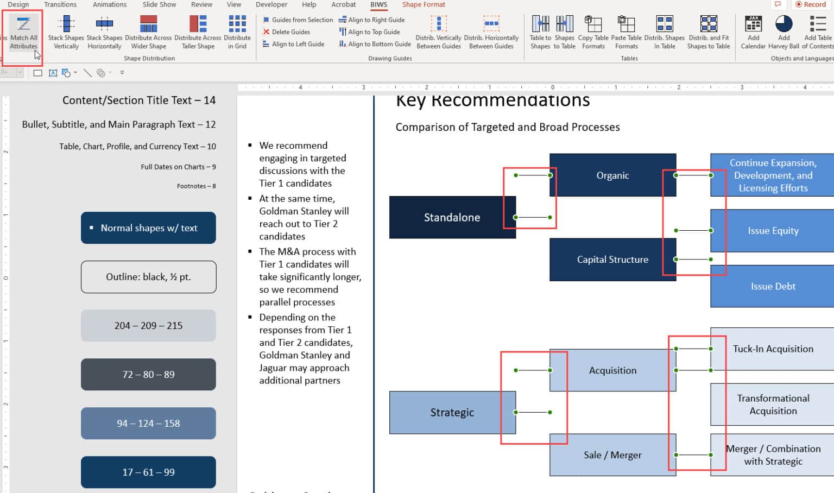Select Guides from Selection

298,20
